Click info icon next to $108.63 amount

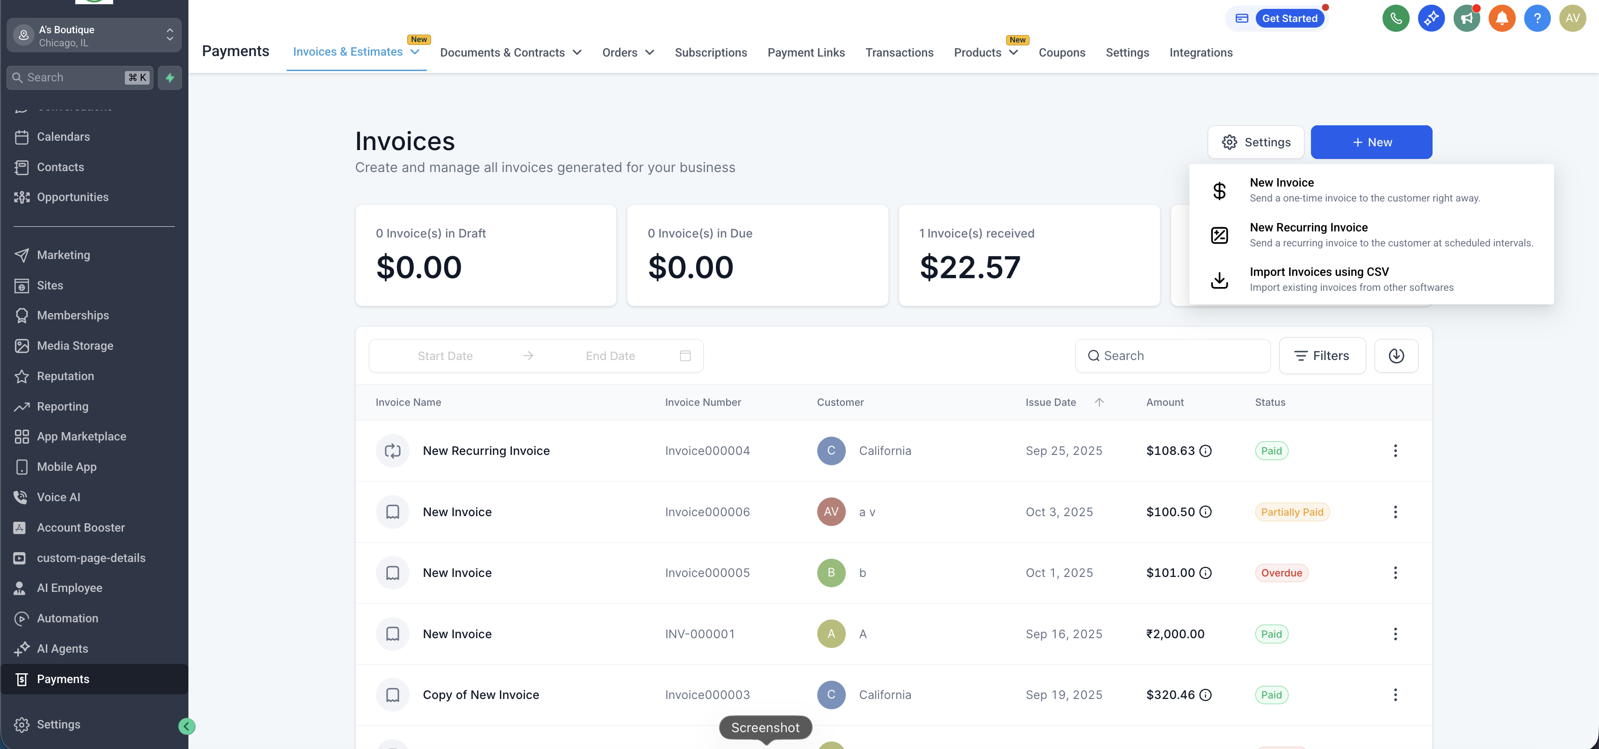(1205, 451)
